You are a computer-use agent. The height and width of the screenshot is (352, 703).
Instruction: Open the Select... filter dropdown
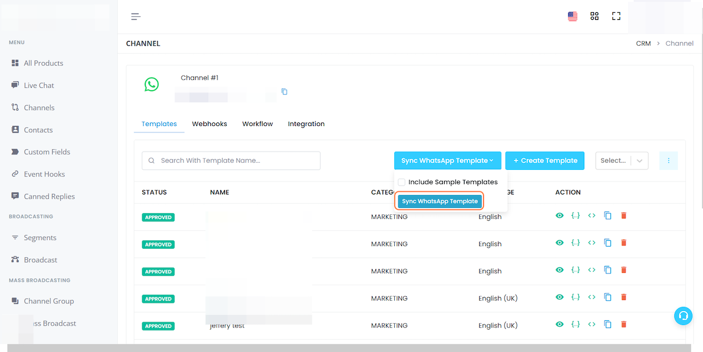[x=622, y=160]
